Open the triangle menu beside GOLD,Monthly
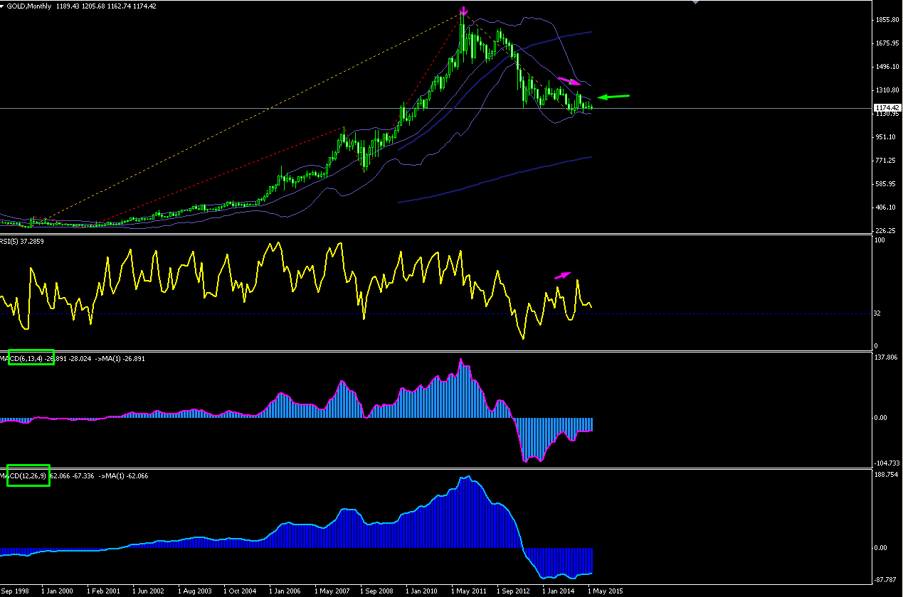 click(x=4, y=6)
